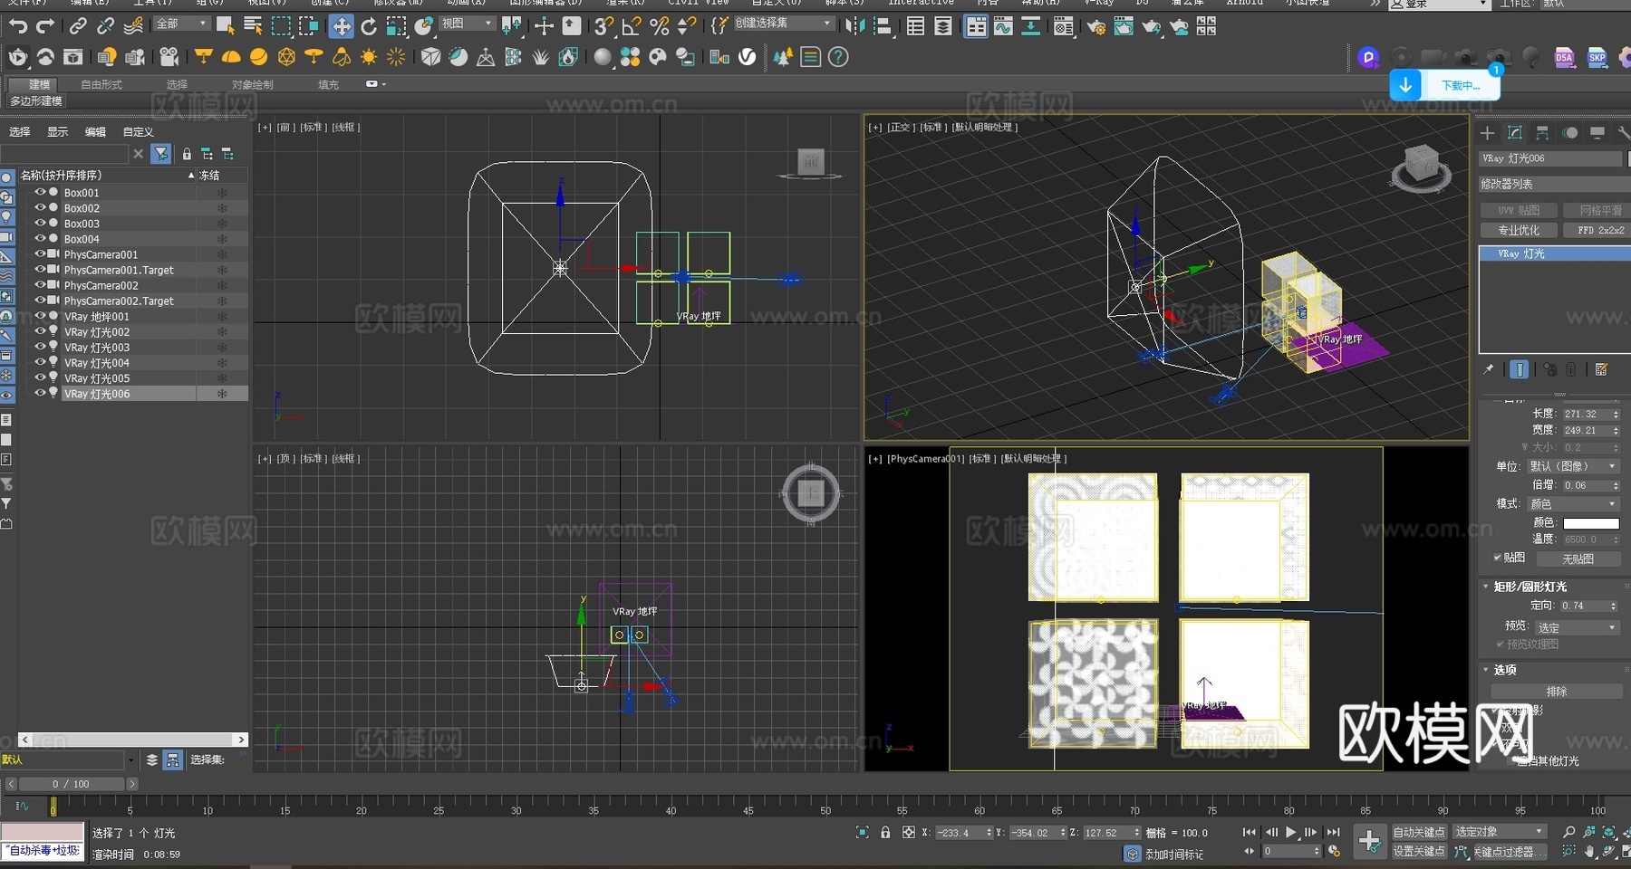Open the 创建选择集 named selection dropdown
The width and height of the screenshot is (1631, 869).
[784, 24]
